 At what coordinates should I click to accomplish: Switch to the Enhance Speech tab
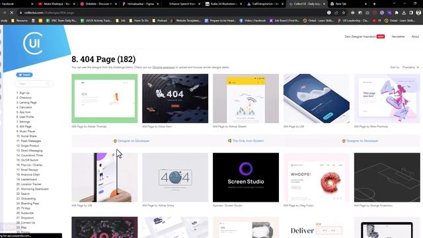tap(182, 4)
